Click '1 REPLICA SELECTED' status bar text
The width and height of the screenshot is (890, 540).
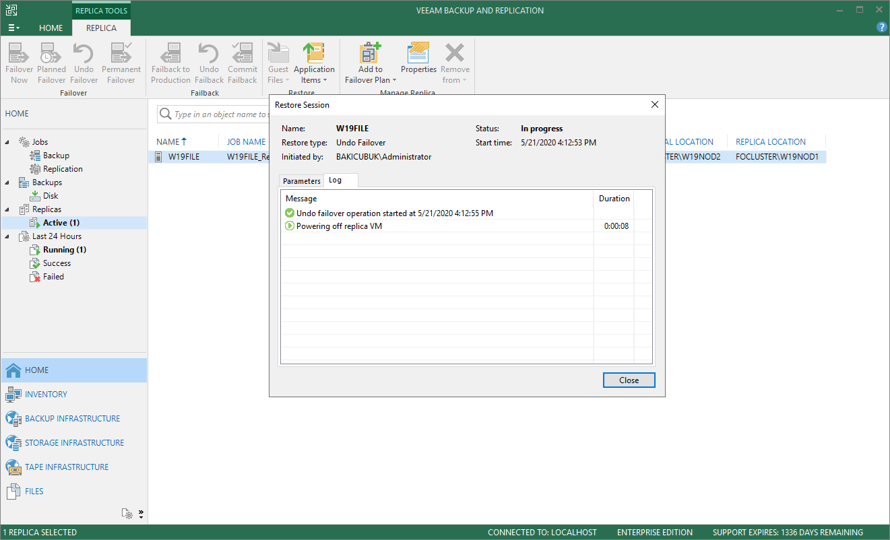40,533
